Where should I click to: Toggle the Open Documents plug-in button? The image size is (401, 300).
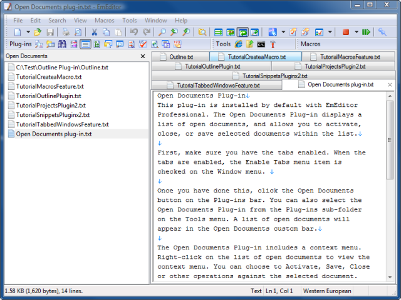(x=85, y=44)
